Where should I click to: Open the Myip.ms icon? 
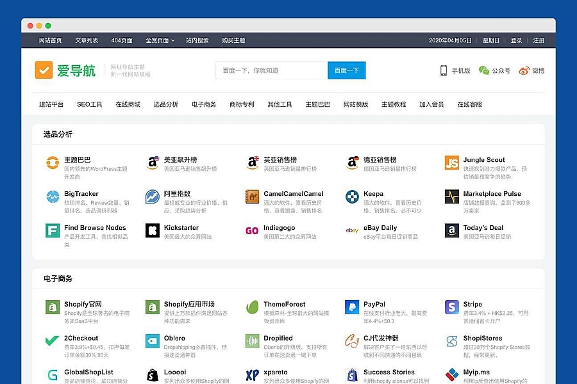pyautogui.click(x=451, y=375)
